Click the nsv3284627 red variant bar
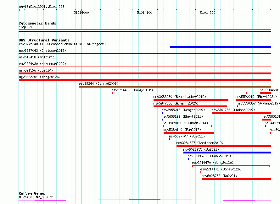 click(x=224, y=146)
